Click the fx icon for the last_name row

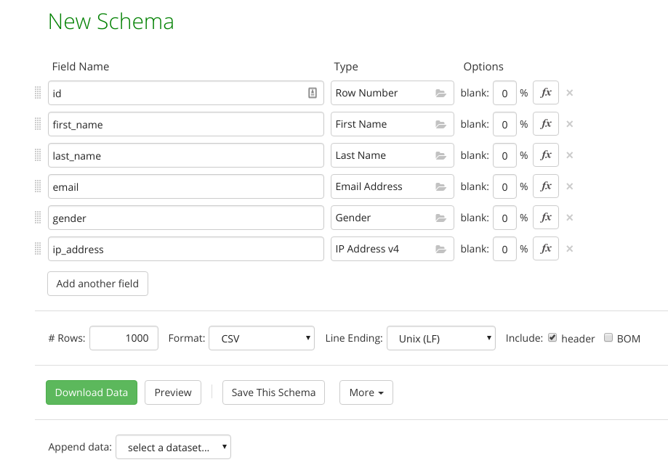click(x=546, y=155)
